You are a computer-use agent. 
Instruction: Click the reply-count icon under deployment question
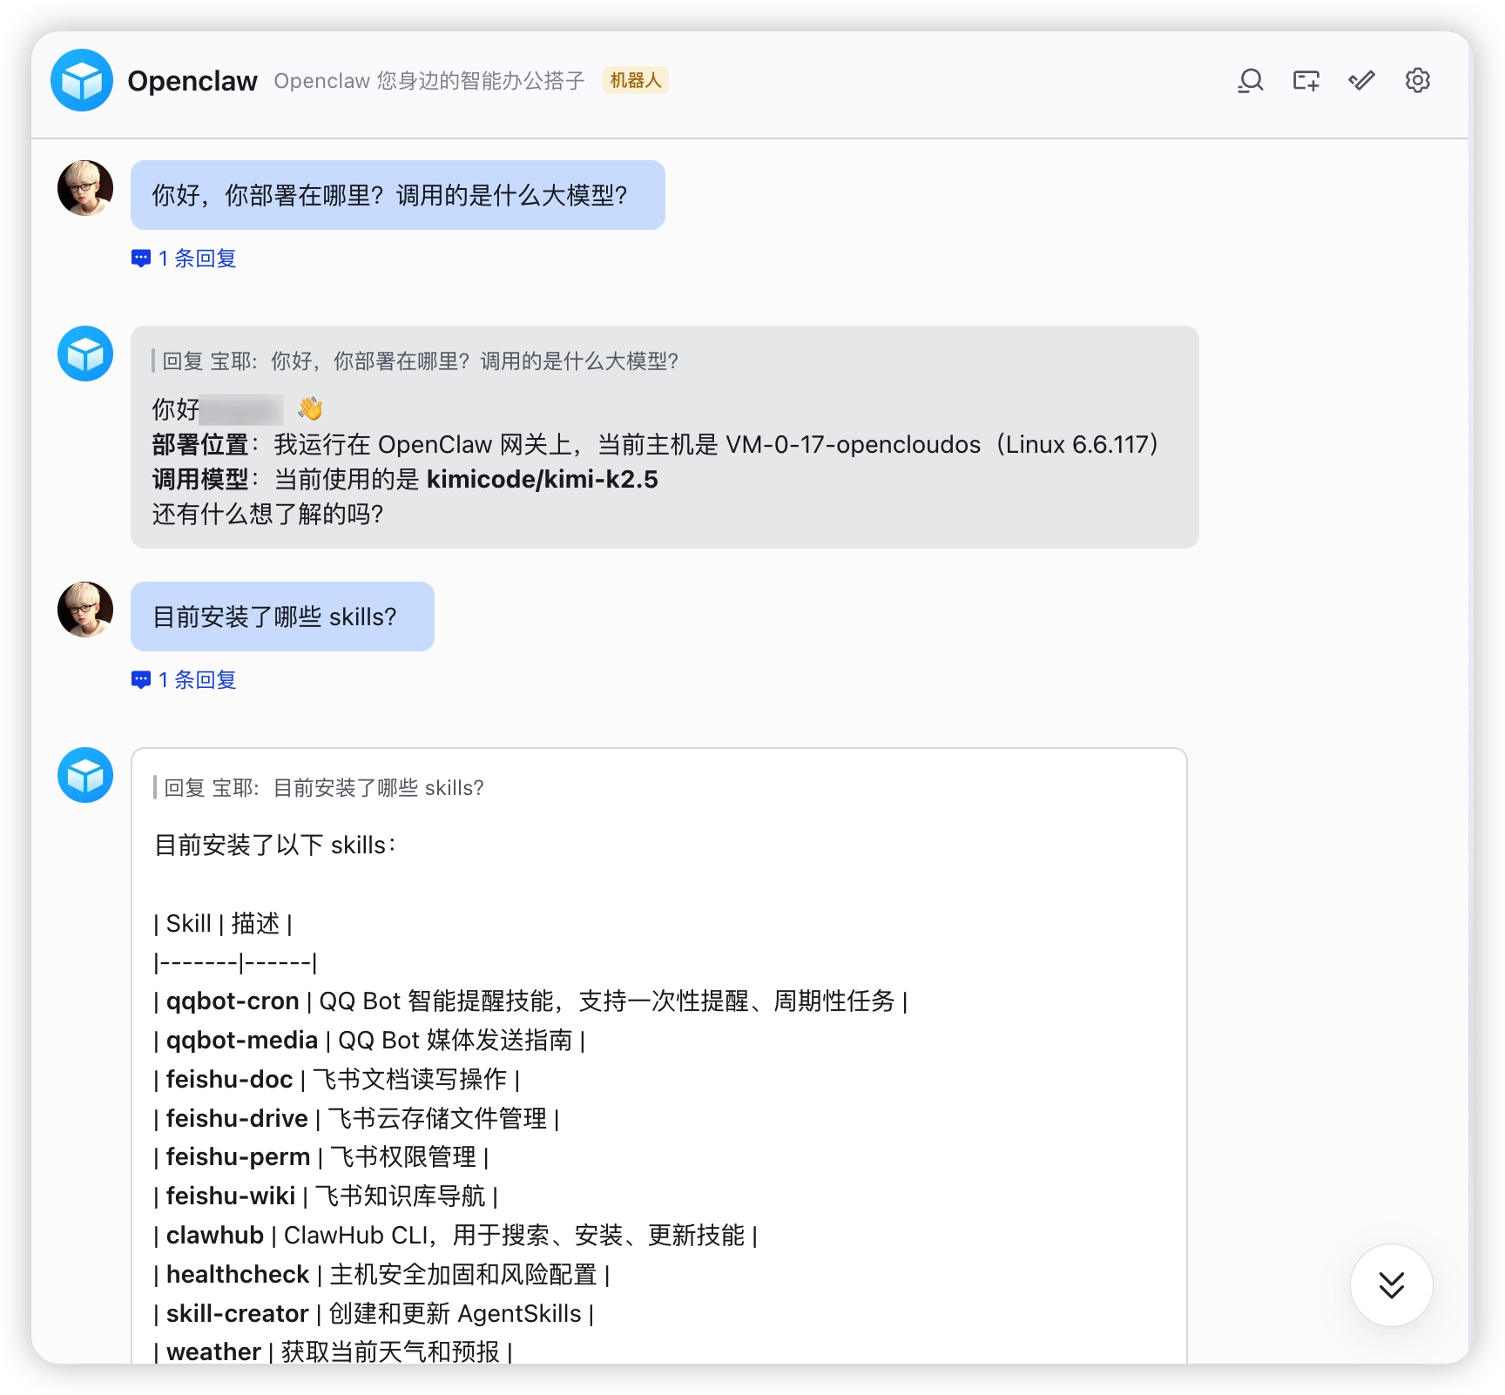tap(141, 259)
